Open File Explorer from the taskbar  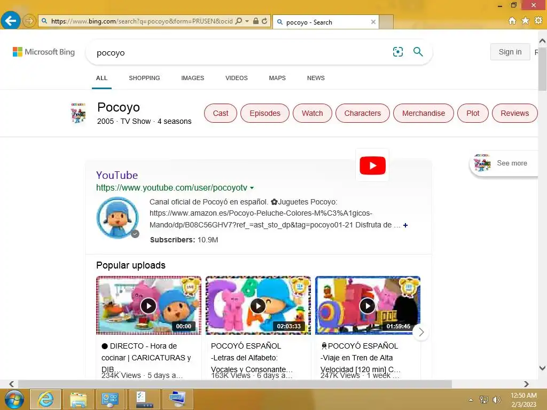[78, 399]
